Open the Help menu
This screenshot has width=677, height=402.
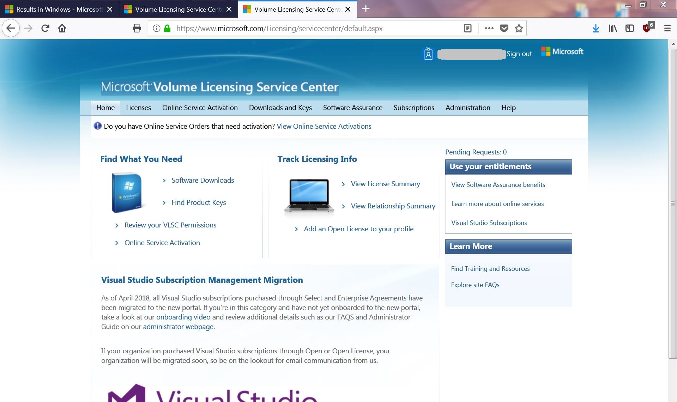[509, 108]
